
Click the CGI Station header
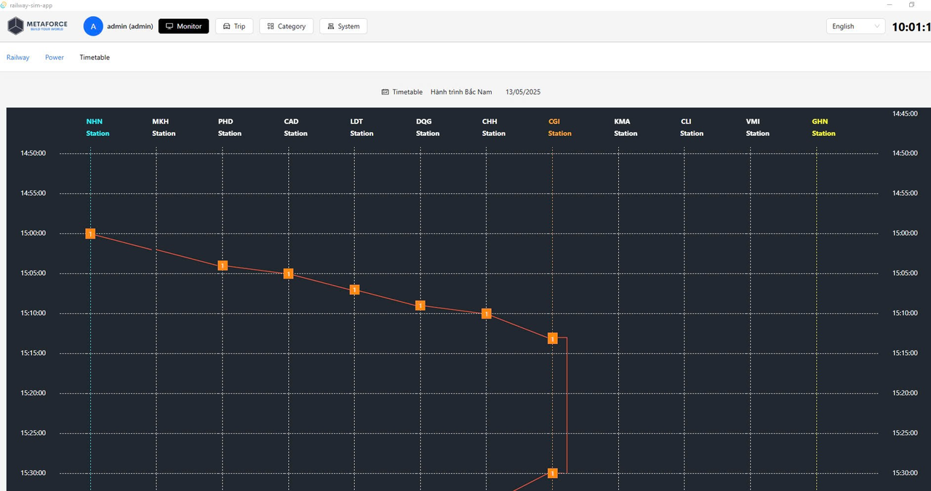click(559, 127)
